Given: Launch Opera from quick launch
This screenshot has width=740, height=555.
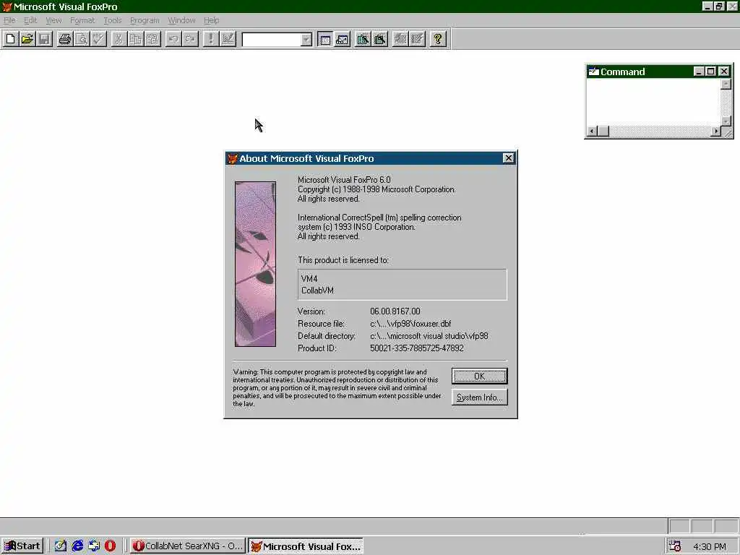Looking at the screenshot, I should [x=110, y=546].
